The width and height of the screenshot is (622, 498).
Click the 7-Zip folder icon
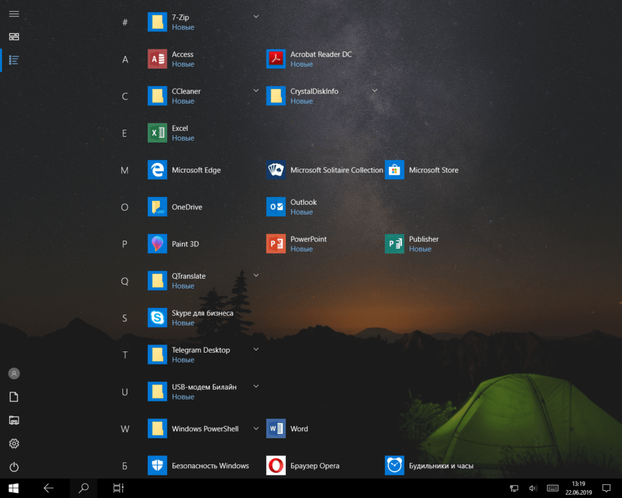(157, 22)
